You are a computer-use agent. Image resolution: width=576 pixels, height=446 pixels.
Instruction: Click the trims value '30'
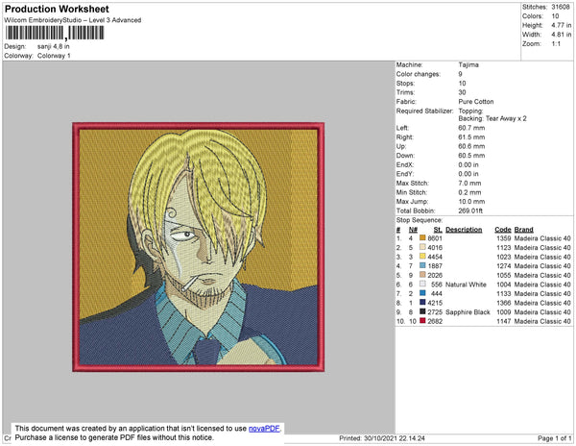(x=462, y=92)
